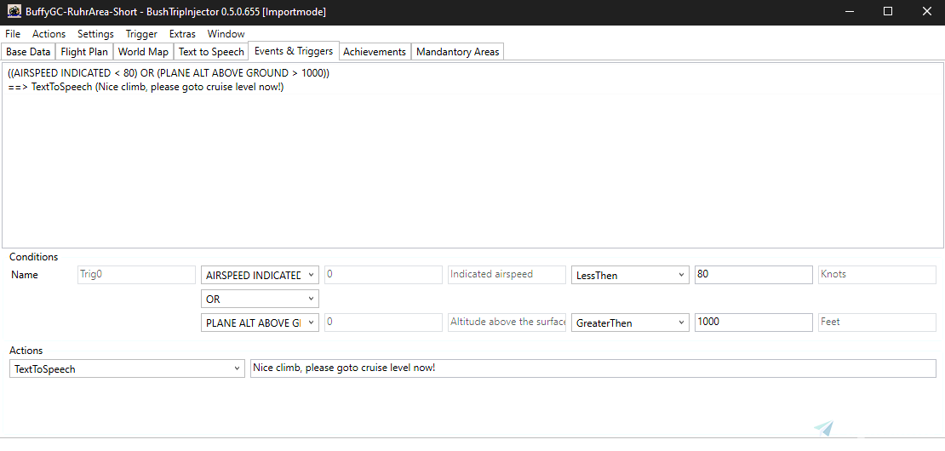945x451 pixels.
Task: Click the 'Nice climb' action text field
Action: tap(592, 368)
